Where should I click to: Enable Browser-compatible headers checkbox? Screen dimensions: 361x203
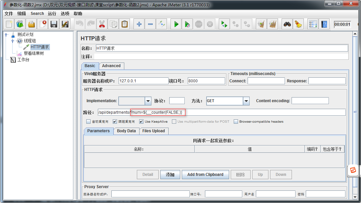click(236, 122)
